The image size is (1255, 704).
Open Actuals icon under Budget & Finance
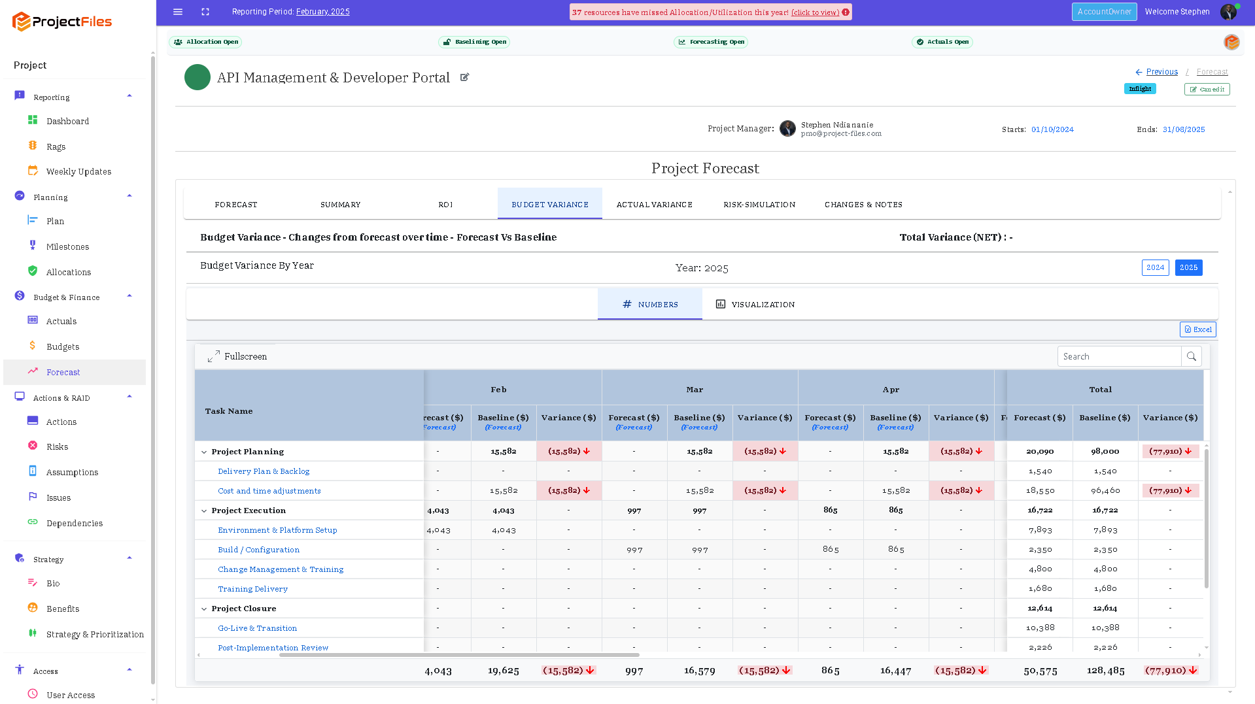coord(33,320)
